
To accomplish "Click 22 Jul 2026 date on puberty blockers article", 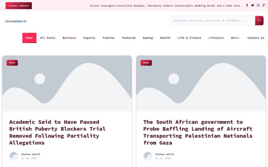I will point(29,158).
